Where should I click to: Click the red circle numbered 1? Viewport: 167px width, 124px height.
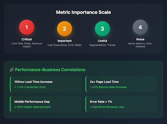(x=27, y=27)
